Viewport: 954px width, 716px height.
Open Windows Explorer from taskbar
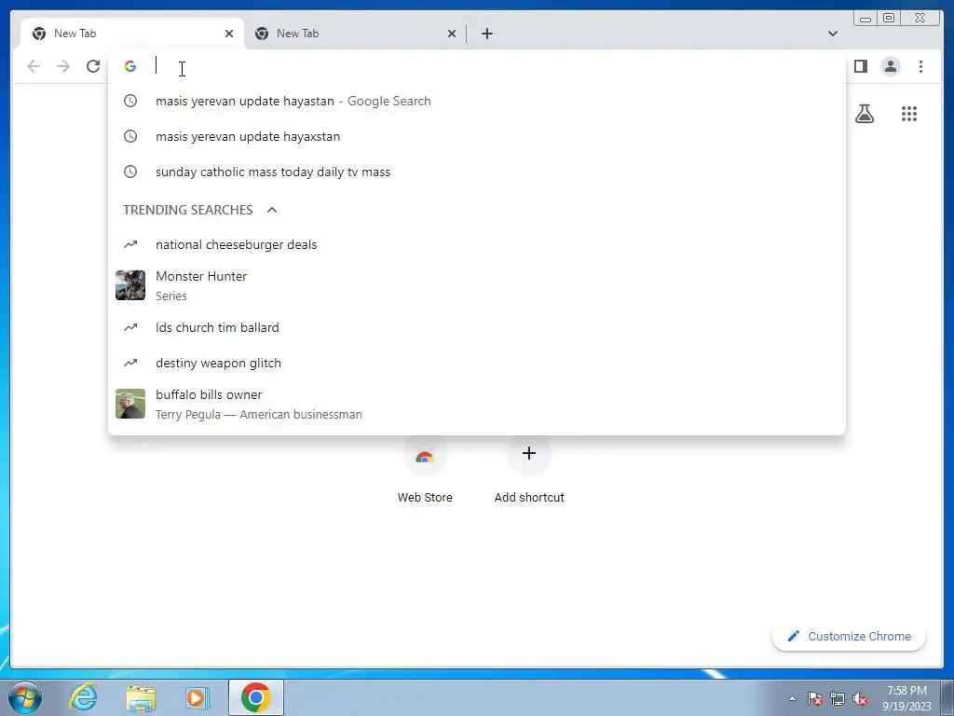click(x=141, y=697)
